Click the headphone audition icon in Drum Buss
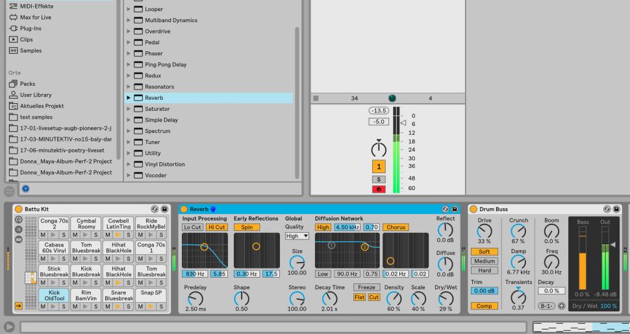 pos(561,305)
